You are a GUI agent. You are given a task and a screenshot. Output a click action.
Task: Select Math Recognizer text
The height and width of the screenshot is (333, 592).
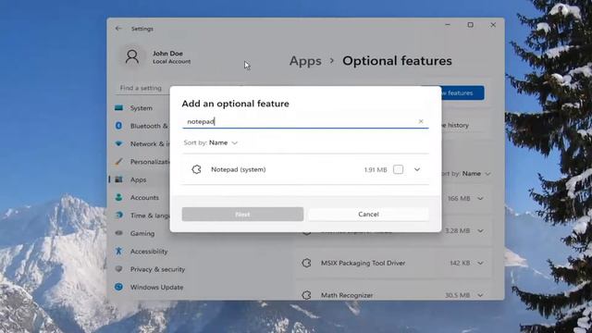tap(347, 295)
